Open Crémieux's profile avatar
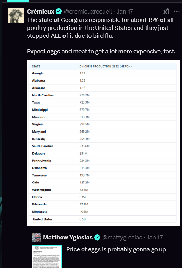 coord(16,15)
